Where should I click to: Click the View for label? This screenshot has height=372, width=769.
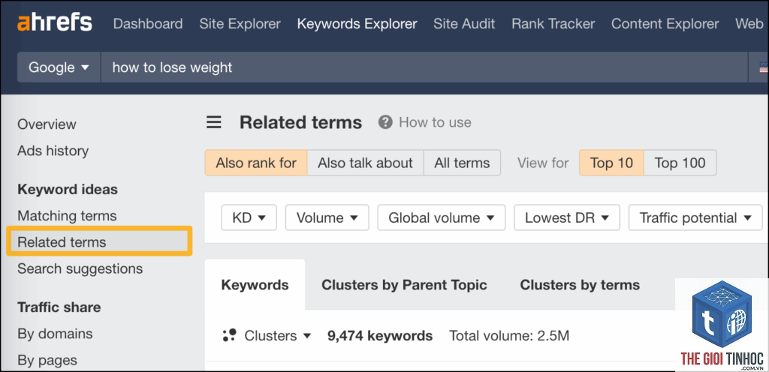[543, 163]
